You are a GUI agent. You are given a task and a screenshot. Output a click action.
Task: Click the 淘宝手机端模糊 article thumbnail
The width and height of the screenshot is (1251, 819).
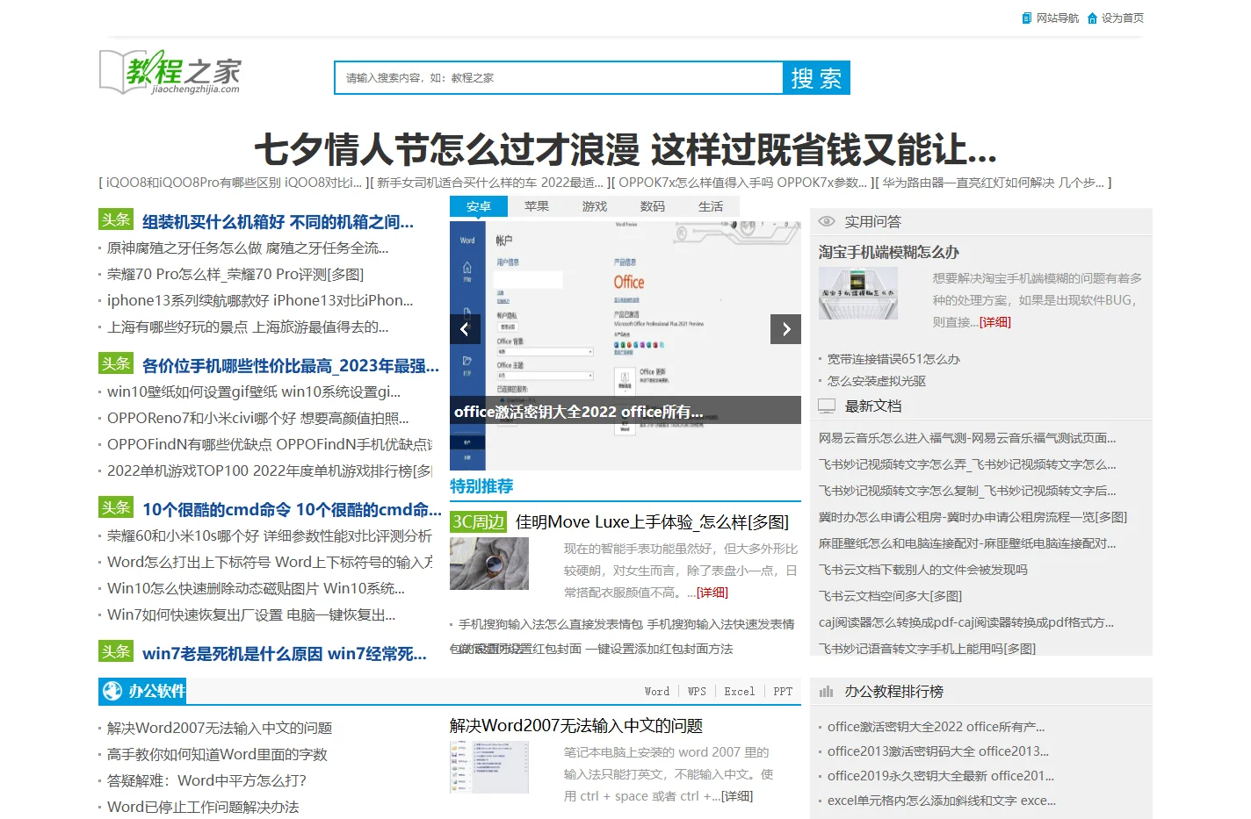pyautogui.click(x=858, y=293)
